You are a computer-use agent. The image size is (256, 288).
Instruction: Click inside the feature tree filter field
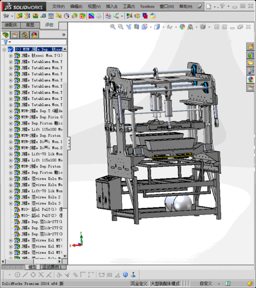(x=39, y=42)
